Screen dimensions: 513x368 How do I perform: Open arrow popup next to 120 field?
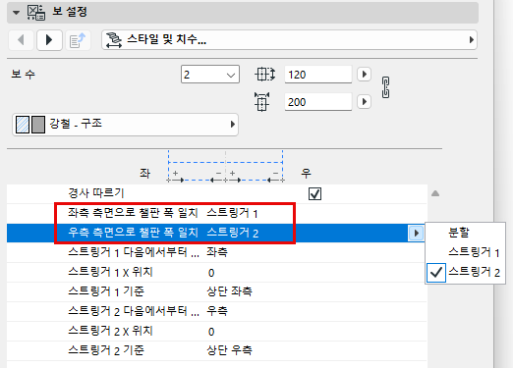(364, 75)
